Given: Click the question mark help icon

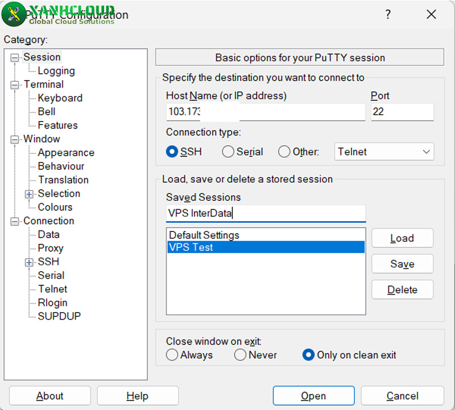Looking at the screenshot, I should click(x=388, y=15).
